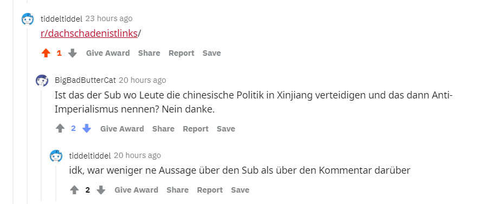Give Award to the bottom tiddeltiddel reply
Viewport: 480px width, 204px height.
point(136,190)
